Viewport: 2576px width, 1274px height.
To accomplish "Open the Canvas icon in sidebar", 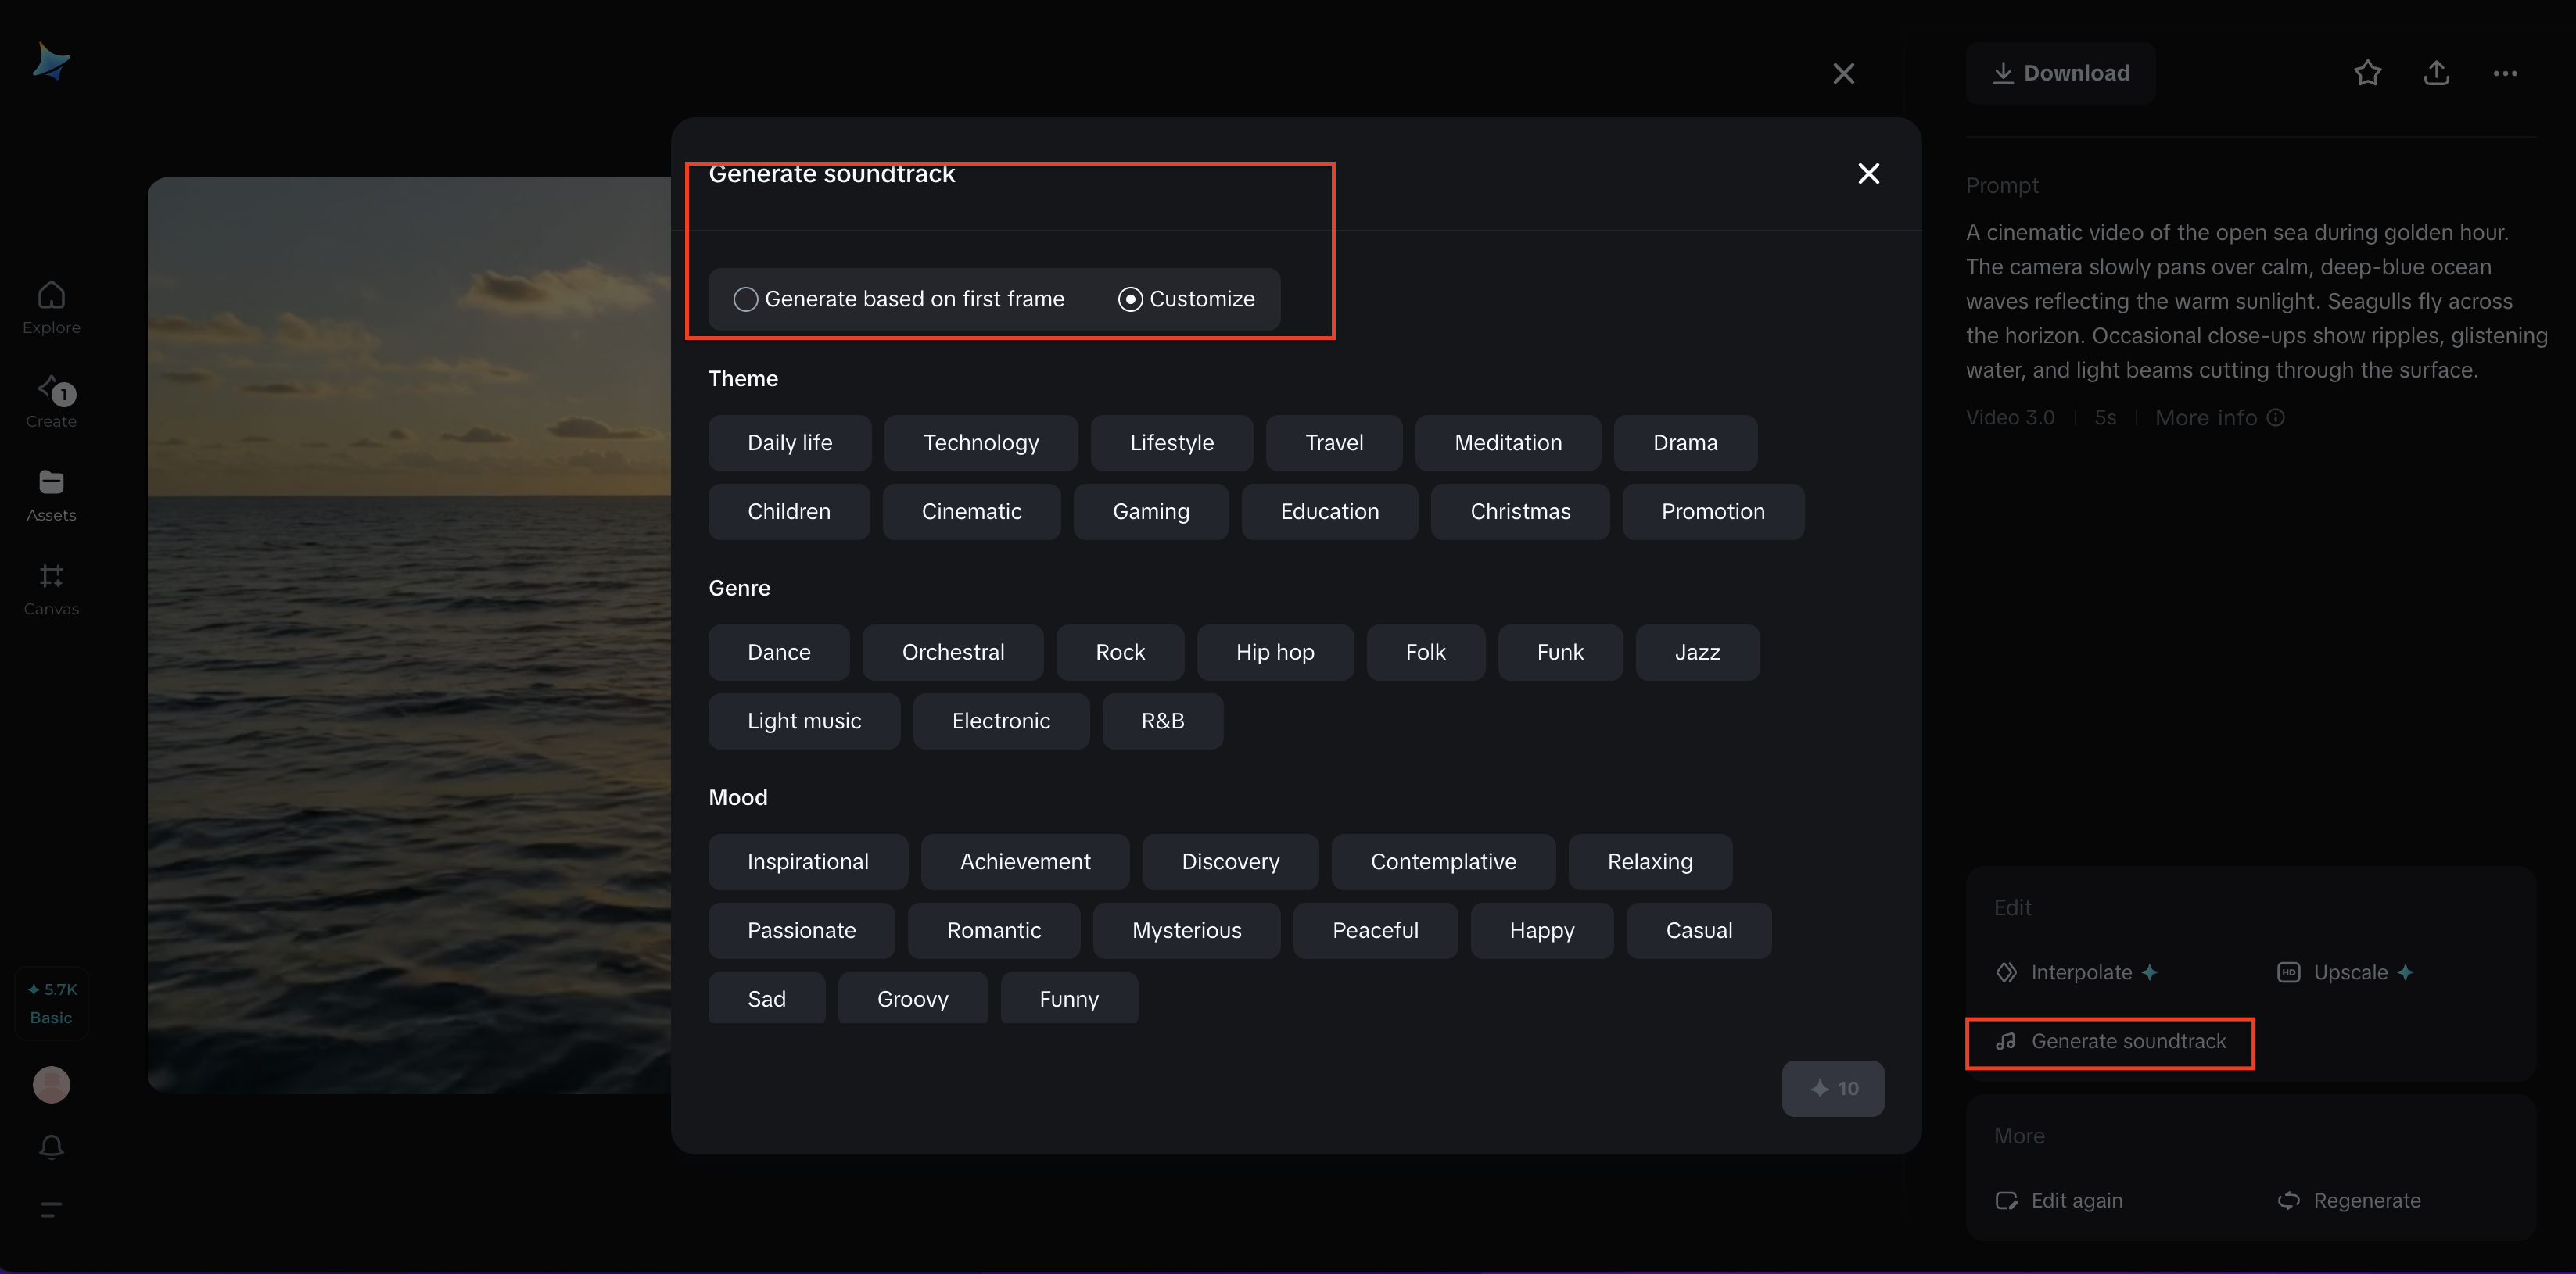I will (x=51, y=577).
